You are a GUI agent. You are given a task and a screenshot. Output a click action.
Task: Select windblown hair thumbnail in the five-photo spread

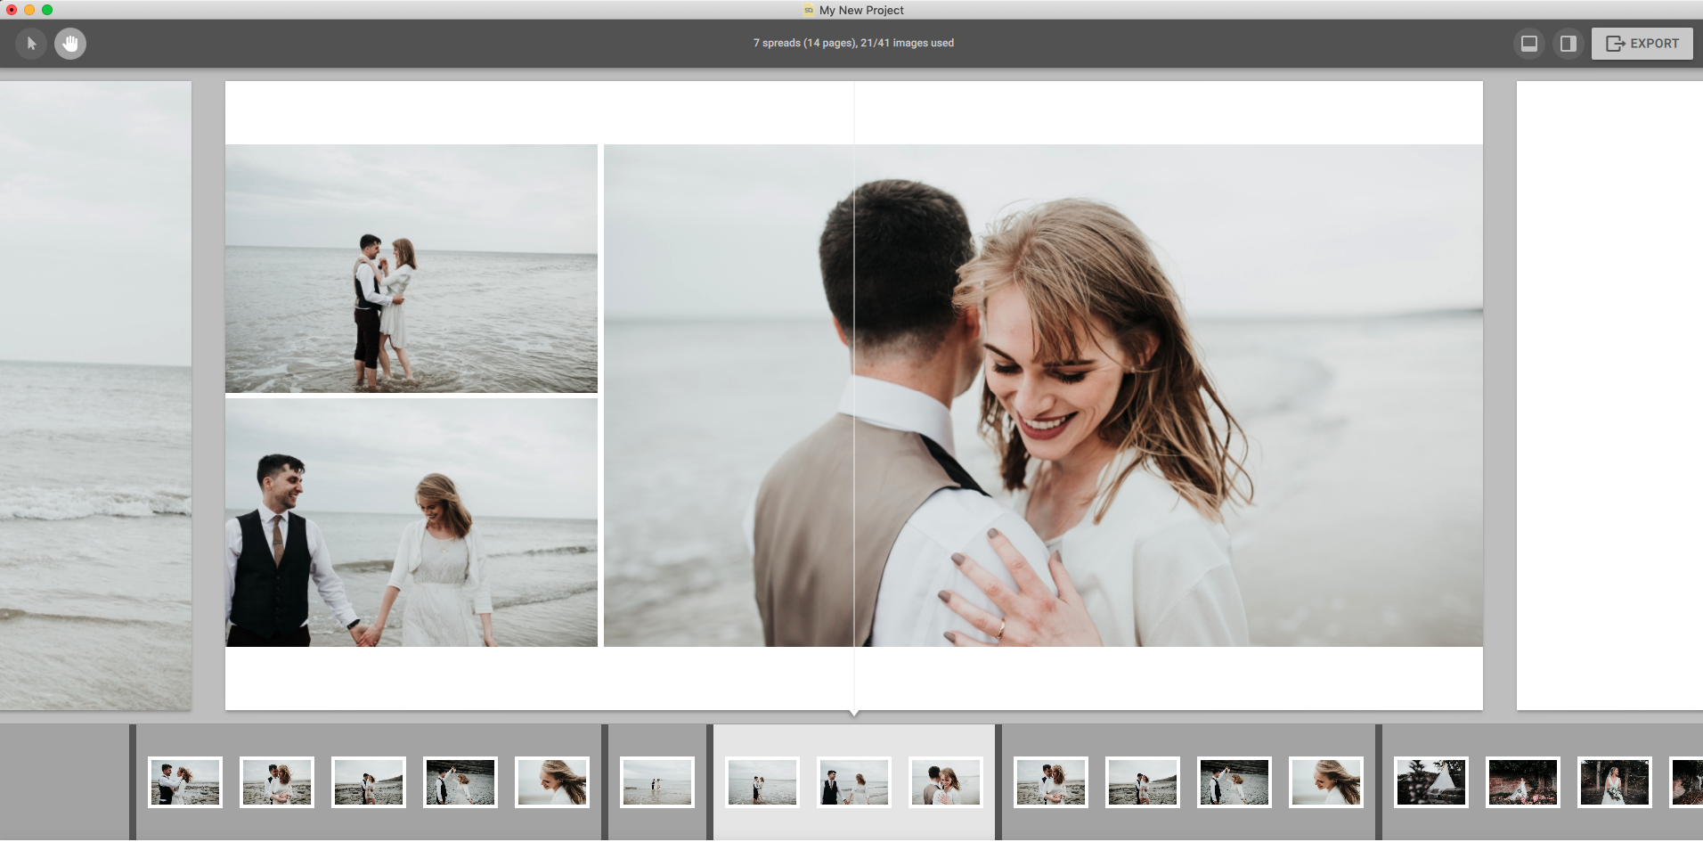pyautogui.click(x=552, y=782)
